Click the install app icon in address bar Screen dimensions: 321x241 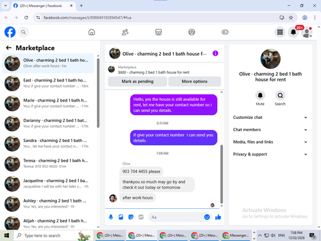[x=282, y=17]
